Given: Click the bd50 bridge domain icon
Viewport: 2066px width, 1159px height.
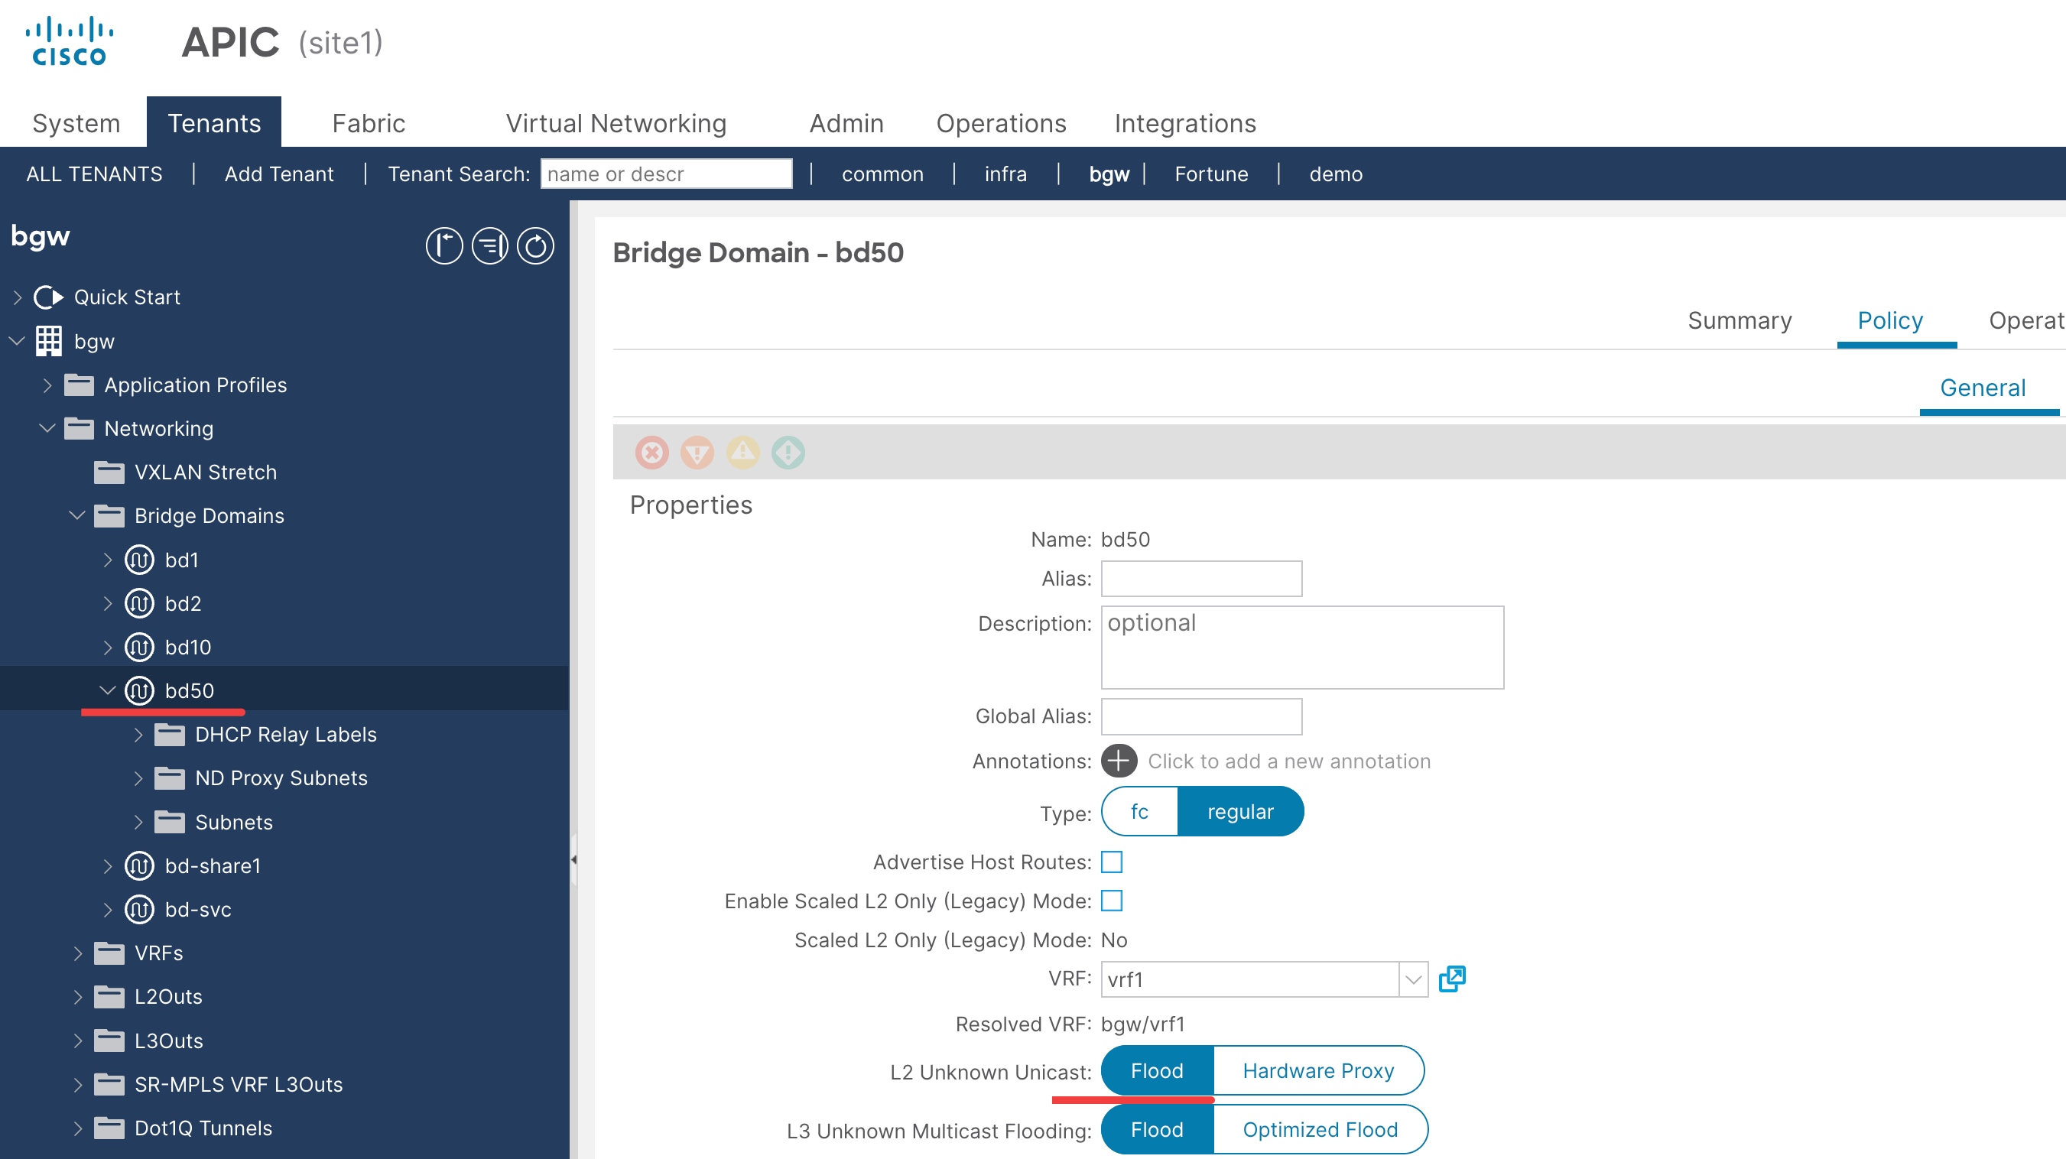Looking at the screenshot, I should pos(140,690).
